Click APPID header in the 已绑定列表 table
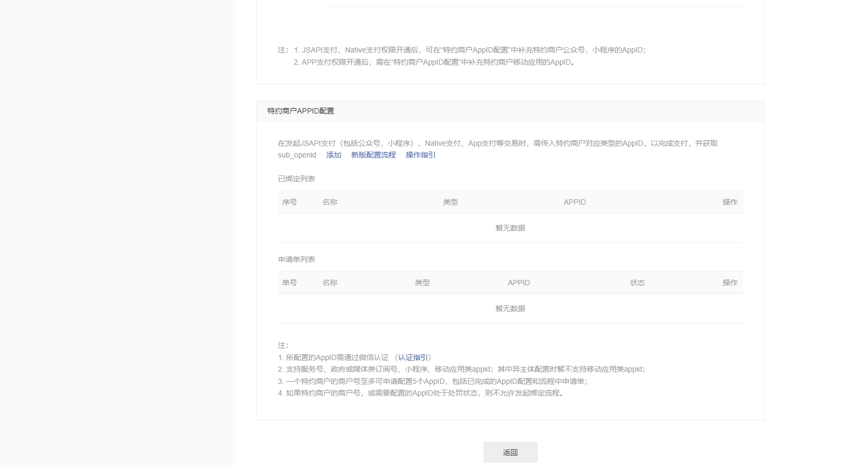Viewport: 852px width, 465px height. tap(574, 202)
